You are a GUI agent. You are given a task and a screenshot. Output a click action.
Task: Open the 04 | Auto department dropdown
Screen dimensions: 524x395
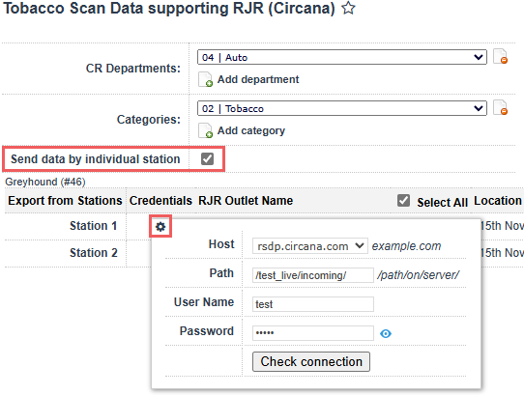pyautogui.click(x=342, y=57)
